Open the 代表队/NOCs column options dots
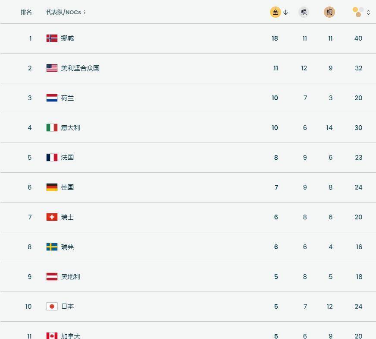This screenshot has height=339, width=376. click(x=85, y=13)
